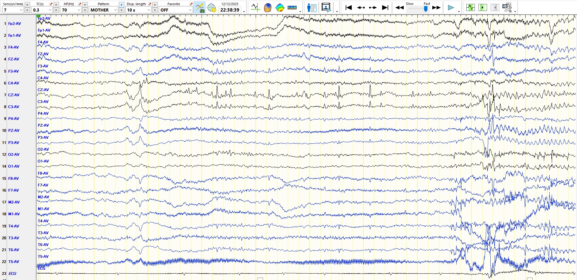Open the video playback window icon

326,8
